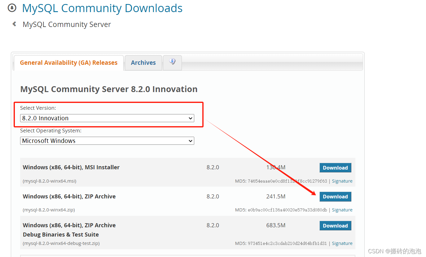Screen dimensions: 426x257
Task: Click the MySQL Community Downloads heading
Action: pos(102,8)
